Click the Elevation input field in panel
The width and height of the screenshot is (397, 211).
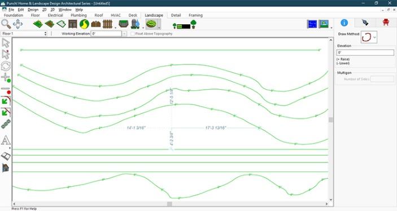(x=365, y=52)
